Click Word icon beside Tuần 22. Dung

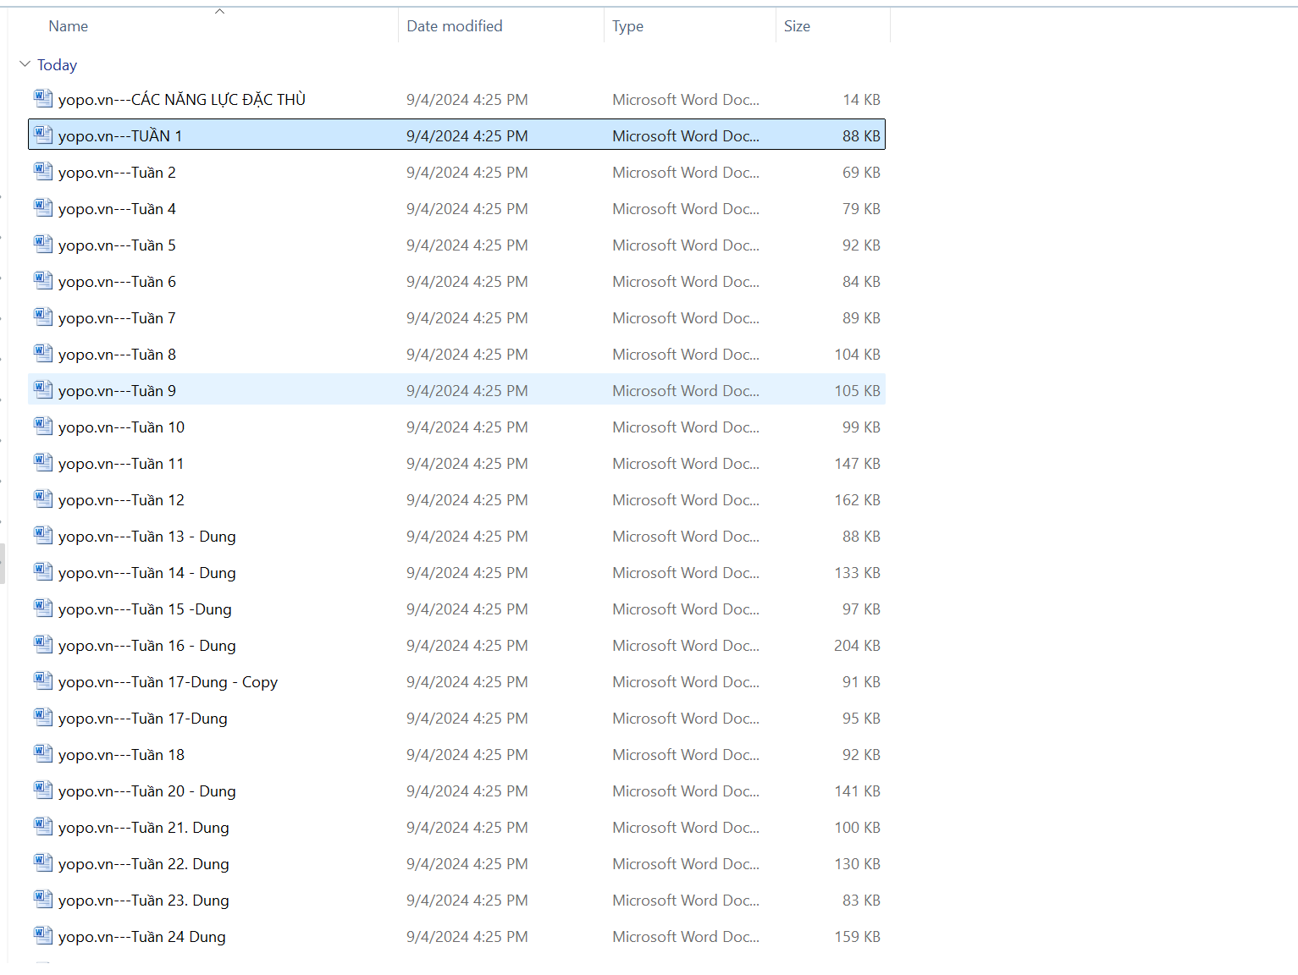(x=43, y=862)
